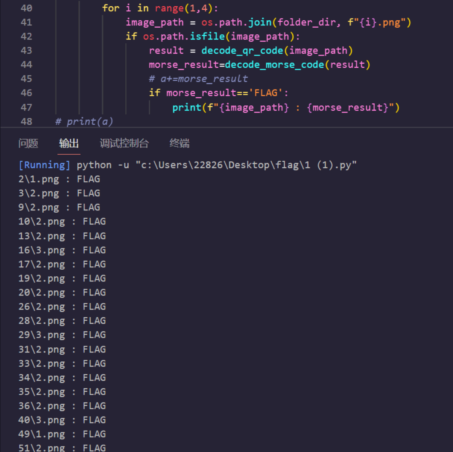Click output row '26\2.png : FLAG'
The image size is (453, 452).
(x=62, y=307)
